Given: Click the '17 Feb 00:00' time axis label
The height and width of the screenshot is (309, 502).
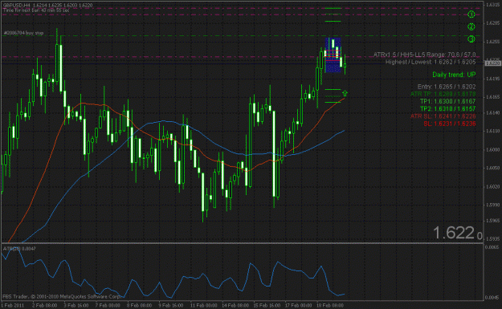Looking at the screenshot, I should 298,306.
